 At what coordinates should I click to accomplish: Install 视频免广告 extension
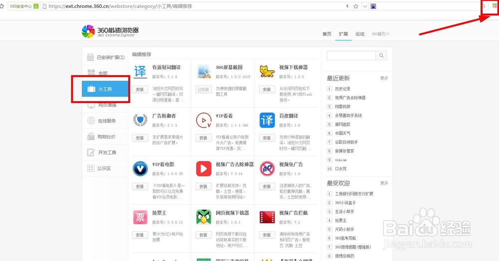point(267,187)
